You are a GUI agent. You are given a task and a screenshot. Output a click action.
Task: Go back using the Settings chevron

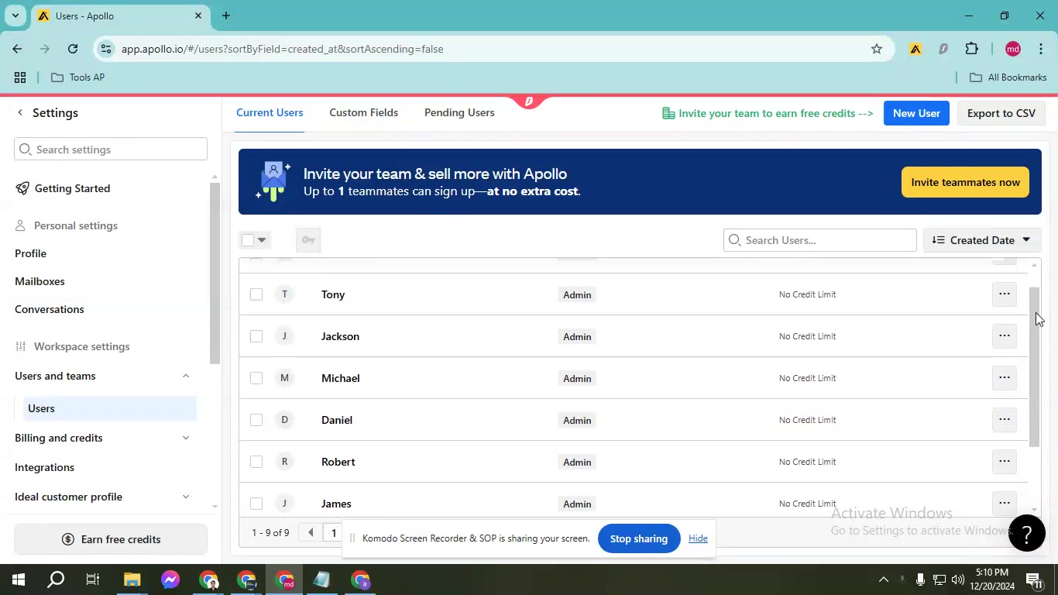coord(20,112)
